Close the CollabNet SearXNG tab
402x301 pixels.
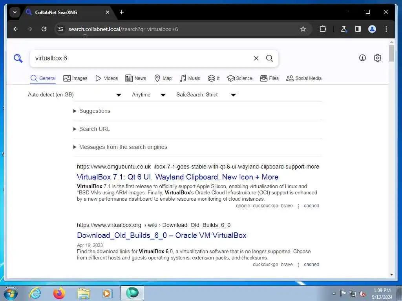108,12
